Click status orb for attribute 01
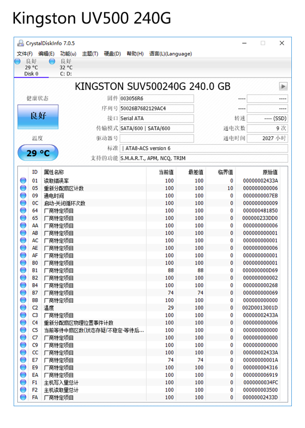305x428 pixels. coord(23,181)
